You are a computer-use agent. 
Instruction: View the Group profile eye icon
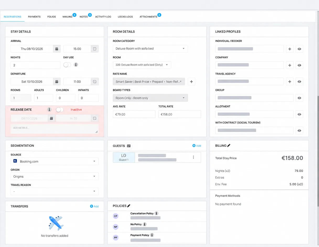[x=299, y=98]
